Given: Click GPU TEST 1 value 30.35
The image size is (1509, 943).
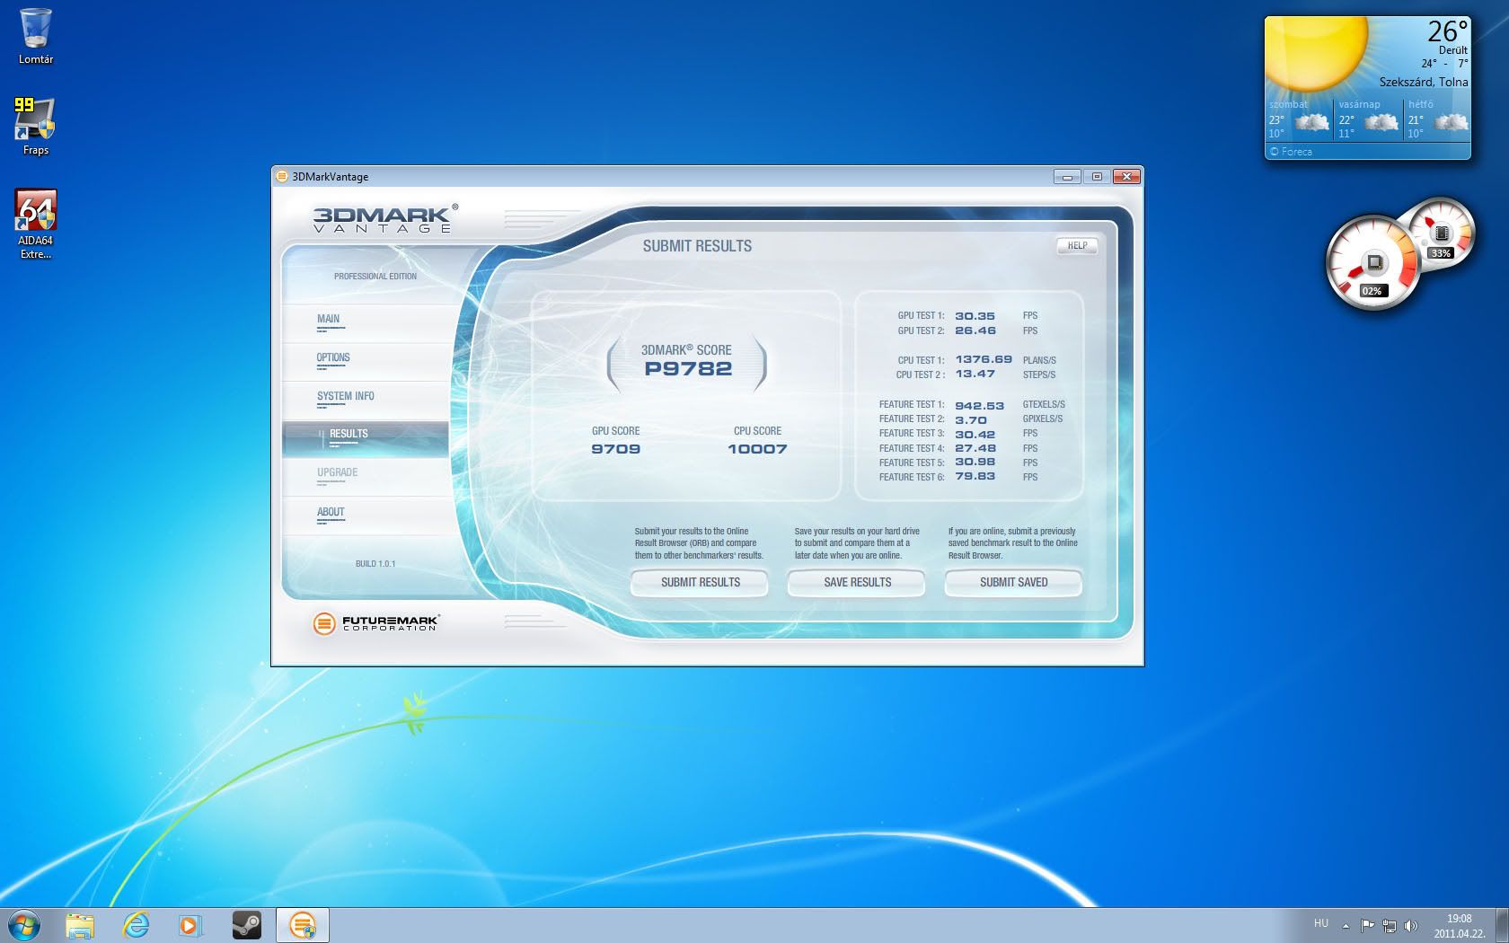Looking at the screenshot, I should (x=975, y=316).
